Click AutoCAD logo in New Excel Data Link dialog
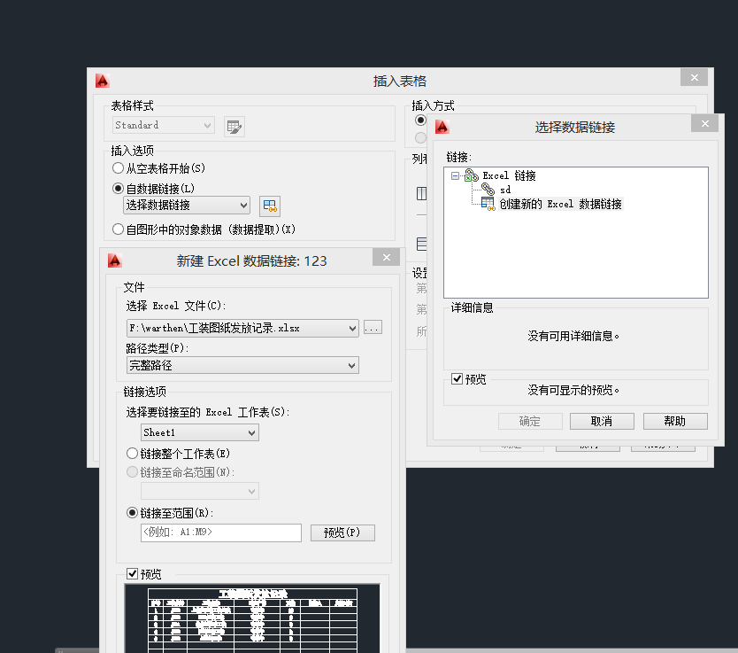This screenshot has width=738, height=653. point(115,260)
